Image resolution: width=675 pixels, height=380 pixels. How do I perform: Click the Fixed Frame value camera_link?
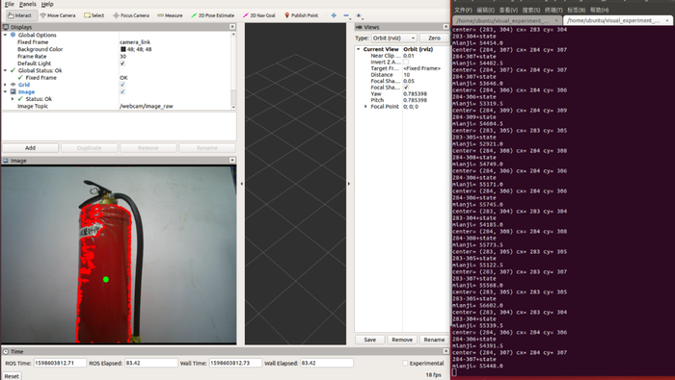[x=135, y=42]
